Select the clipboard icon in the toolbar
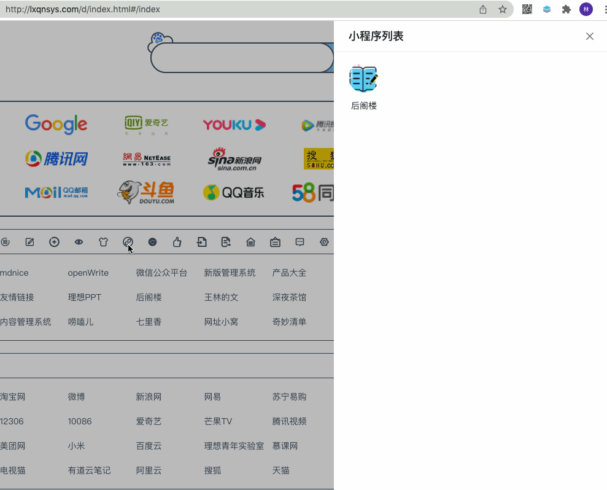The height and width of the screenshot is (490, 607). (x=275, y=242)
